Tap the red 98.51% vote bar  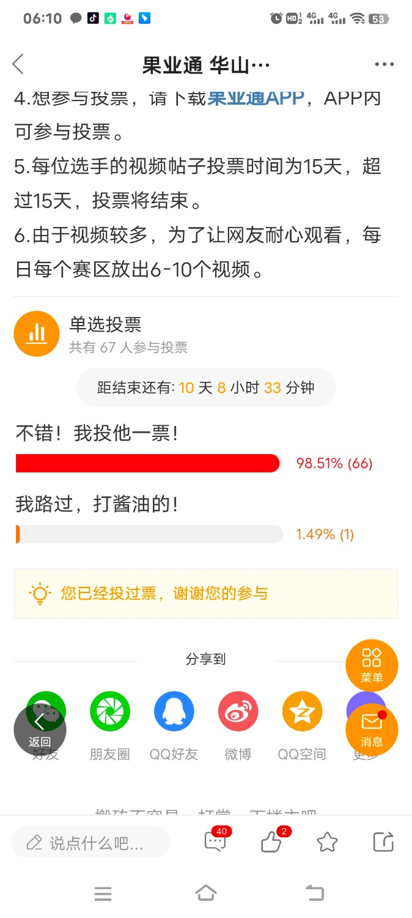(x=148, y=463)
